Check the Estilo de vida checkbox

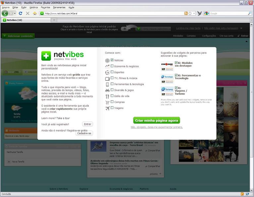click(112, 96)
